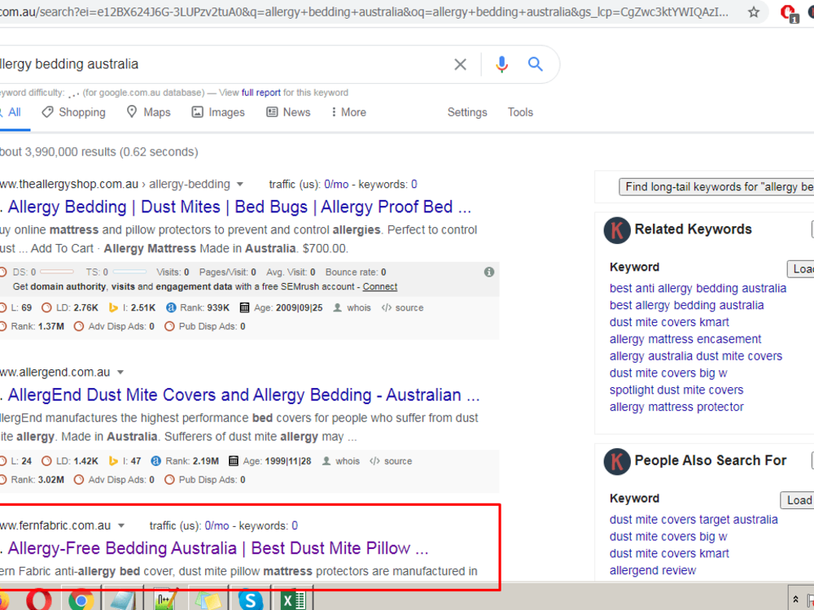Select related keyword 'dust mite covers kmart'
This screenshot has height=610, width=814.
tap(669, 322)
